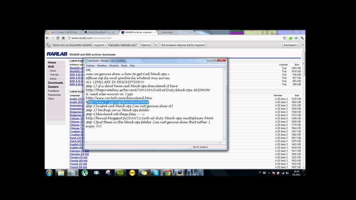Open Estonian (64 bit) download link

pos(79,154)
